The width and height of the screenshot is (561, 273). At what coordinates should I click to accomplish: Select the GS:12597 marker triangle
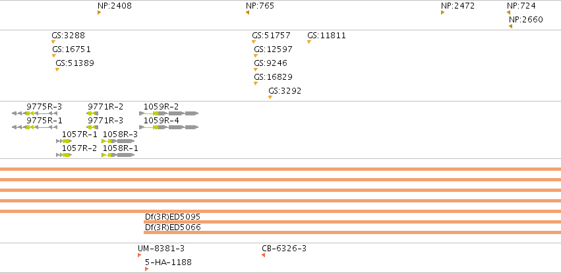[x=256, y=56]
